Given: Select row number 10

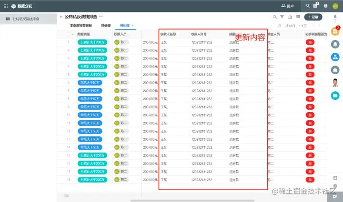Looking at the screenshot, I should (x=69, y=115).
